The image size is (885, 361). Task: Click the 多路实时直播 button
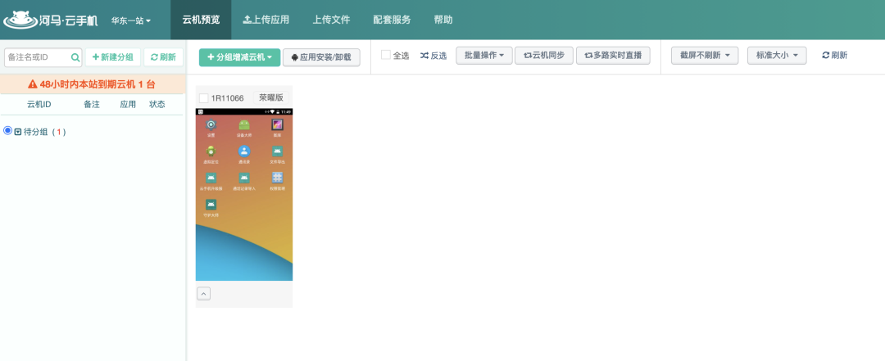tap(613, 56)
